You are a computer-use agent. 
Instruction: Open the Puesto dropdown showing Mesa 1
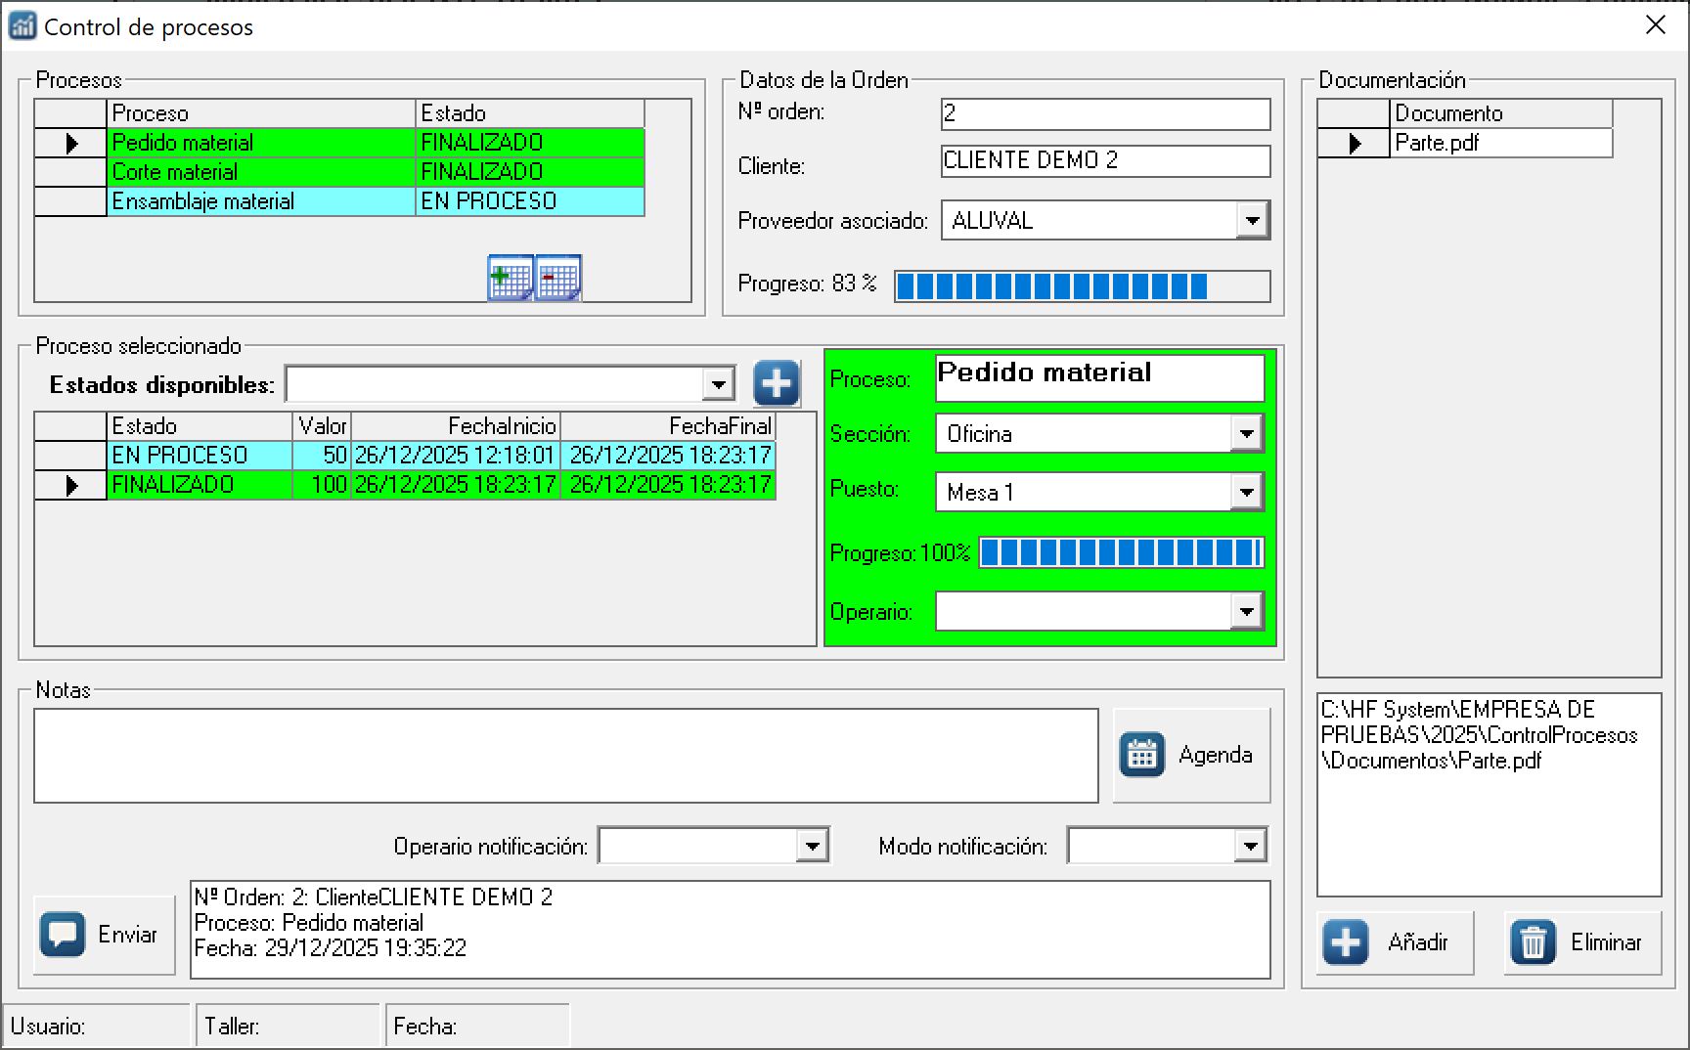[x=1246, y=492]
